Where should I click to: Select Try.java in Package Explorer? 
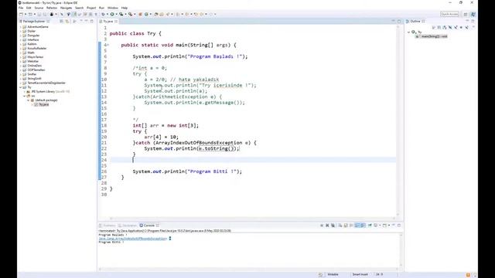[x=43, y=104]
